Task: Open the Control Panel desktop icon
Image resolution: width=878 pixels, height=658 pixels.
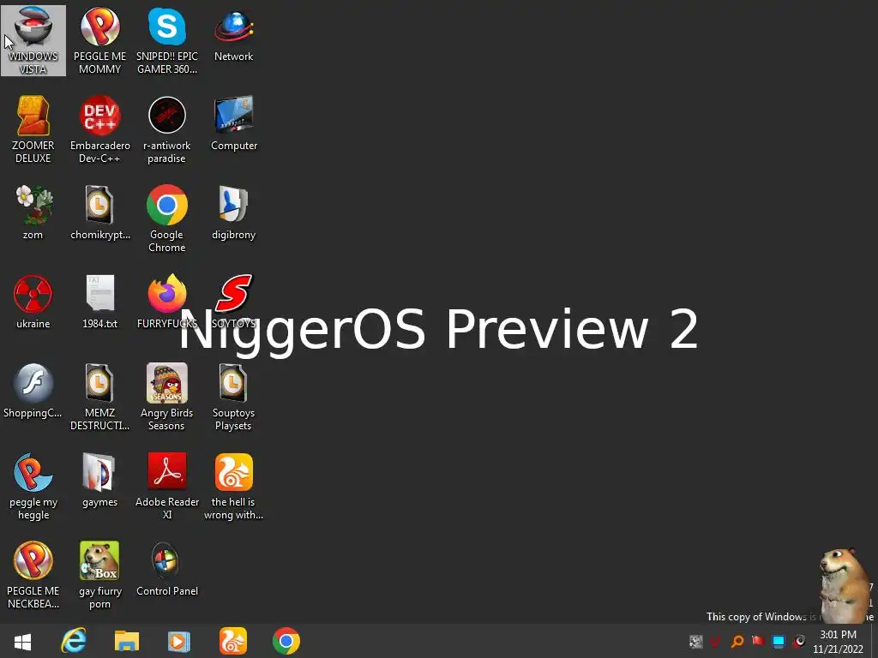Action: tap(167, 569)
